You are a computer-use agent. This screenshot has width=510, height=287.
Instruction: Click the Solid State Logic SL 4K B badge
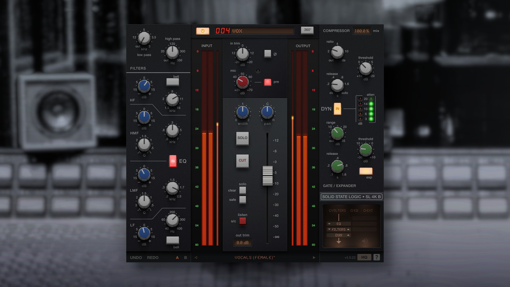[351, 197]
